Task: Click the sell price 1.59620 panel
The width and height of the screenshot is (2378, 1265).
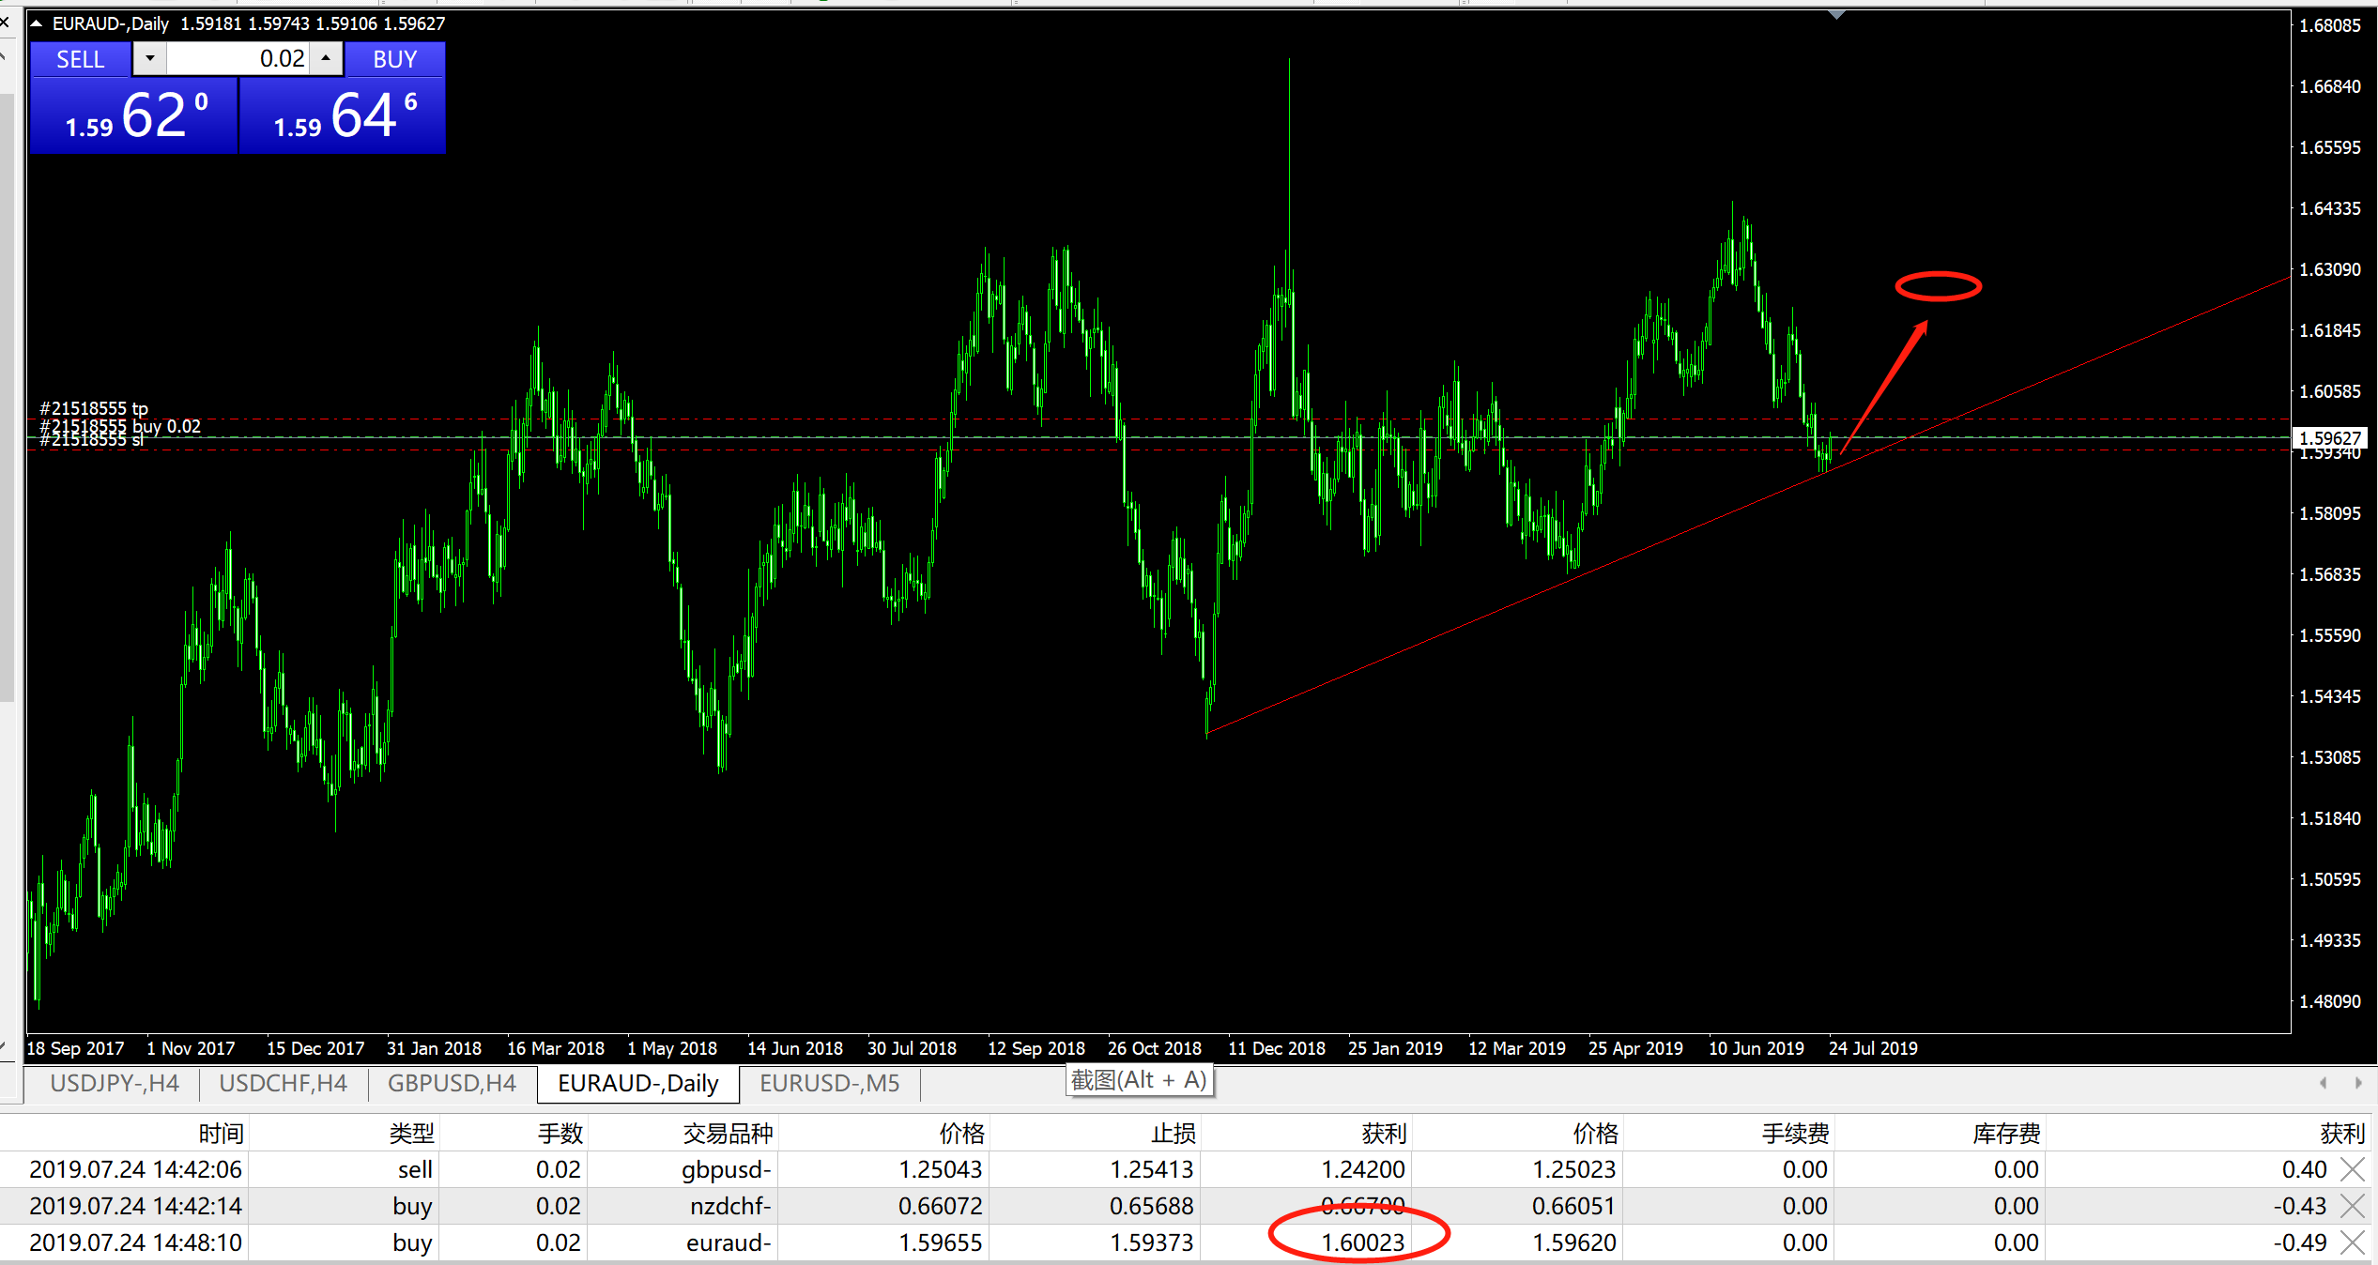Action: coord(134,115)
